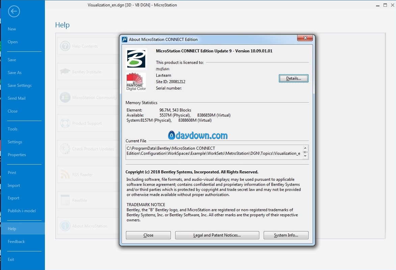396x270 pixels.
Task: Click the Current File scrollbar up arrow
Action: pos(305,148)
